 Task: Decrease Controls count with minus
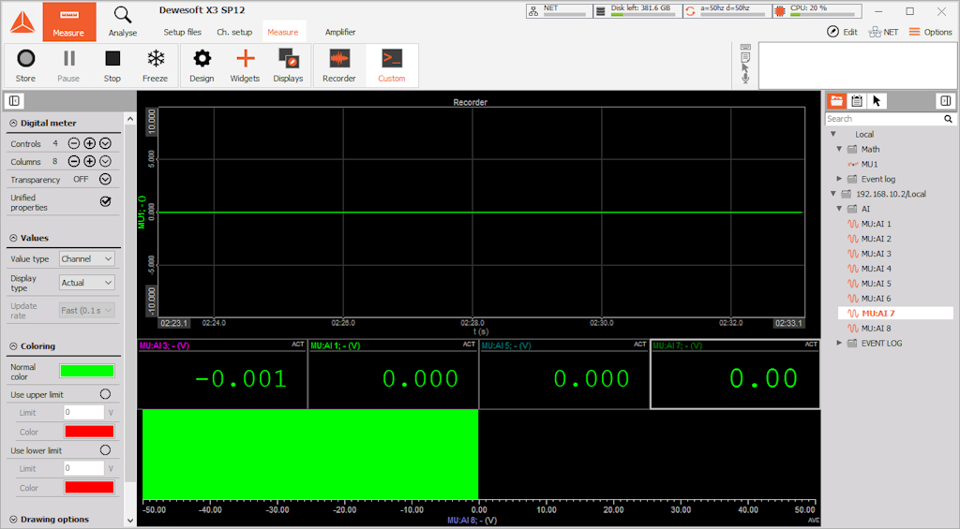[73, 143]
